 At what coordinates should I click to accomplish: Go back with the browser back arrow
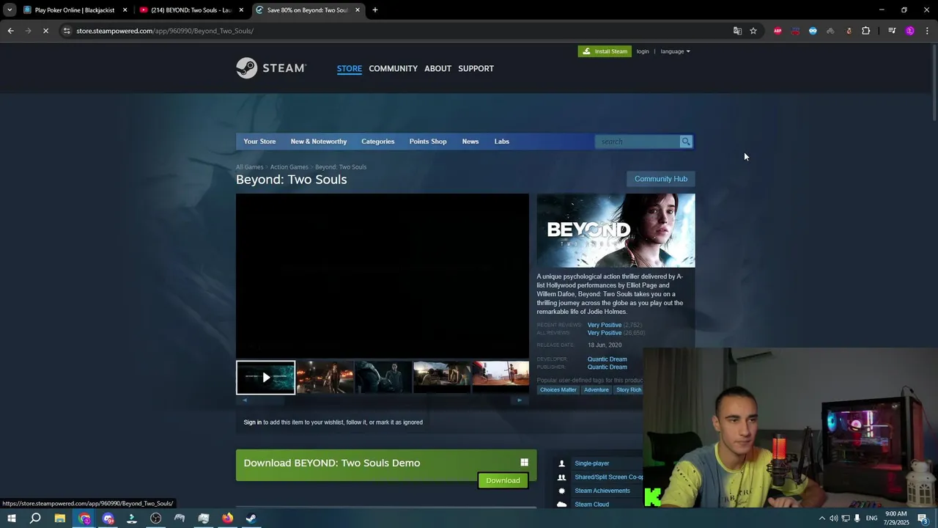coord(10,31)
